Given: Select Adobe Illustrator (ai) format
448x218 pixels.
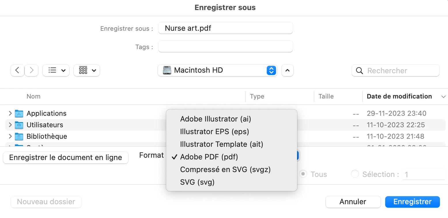Looking at the screenshot, I should coord(216,119).
